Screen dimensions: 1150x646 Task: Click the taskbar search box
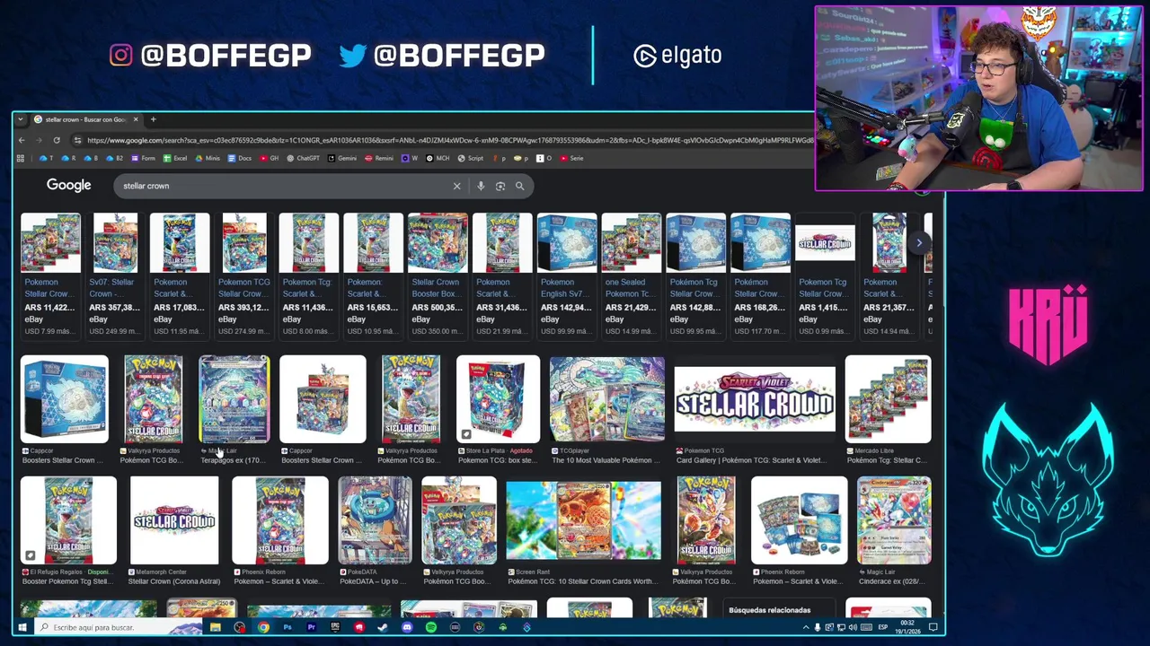point(117,627)
